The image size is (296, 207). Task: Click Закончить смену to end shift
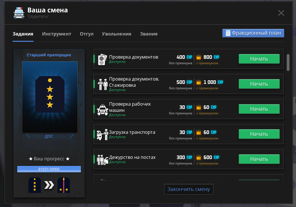click(189, 189)
